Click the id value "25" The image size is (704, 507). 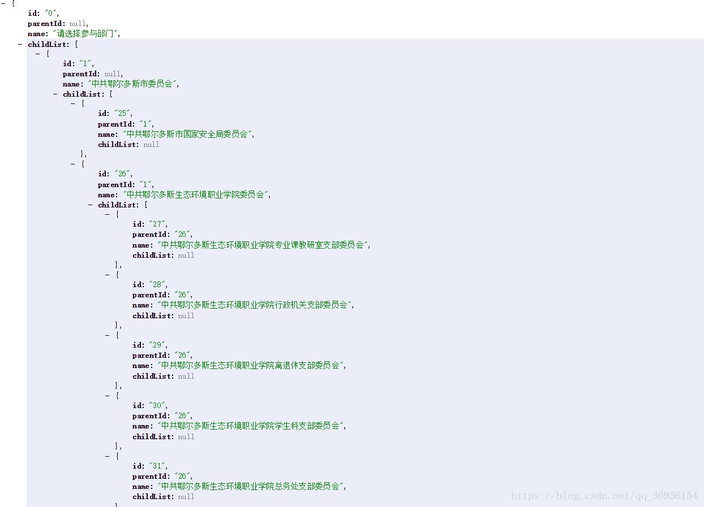[123, 114]
